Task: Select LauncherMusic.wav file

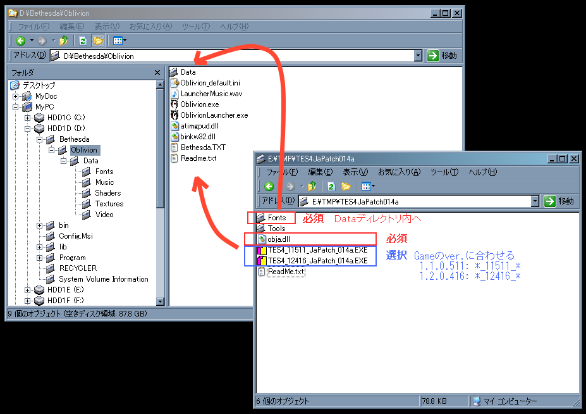Action: (x=207, y=94)
